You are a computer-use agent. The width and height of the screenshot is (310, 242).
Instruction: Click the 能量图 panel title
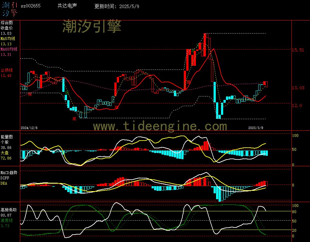pos(7,137)
